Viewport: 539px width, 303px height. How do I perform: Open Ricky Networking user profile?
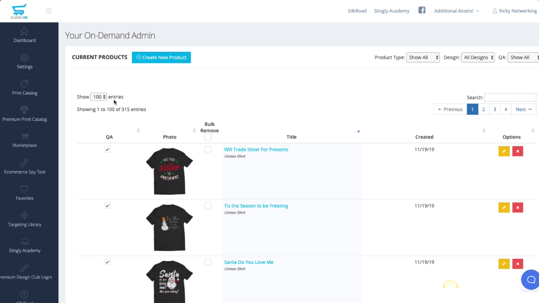click(515, 11)
